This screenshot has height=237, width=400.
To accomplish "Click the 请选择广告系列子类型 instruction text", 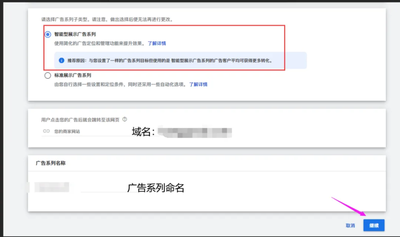I will pos(108,19).
